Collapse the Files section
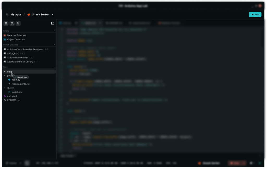Viewport: 267px width, 169px height. 54,67
